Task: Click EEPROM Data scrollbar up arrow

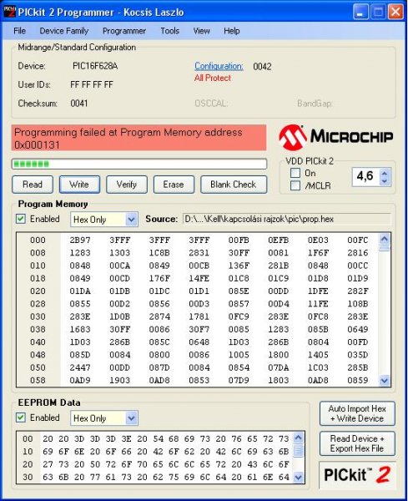Action: click(x=298, y=438)
